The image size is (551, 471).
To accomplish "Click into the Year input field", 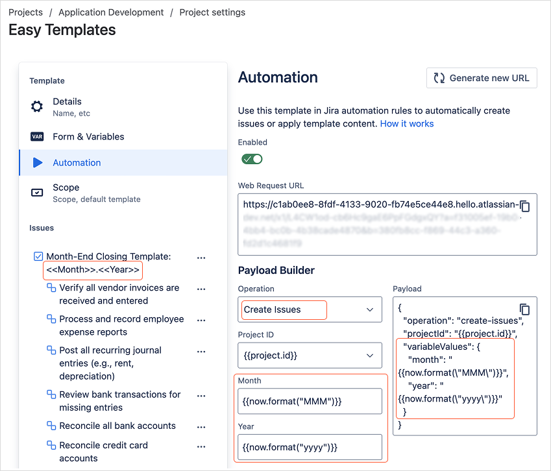I will pyautogui.click(x=309, y=447).
